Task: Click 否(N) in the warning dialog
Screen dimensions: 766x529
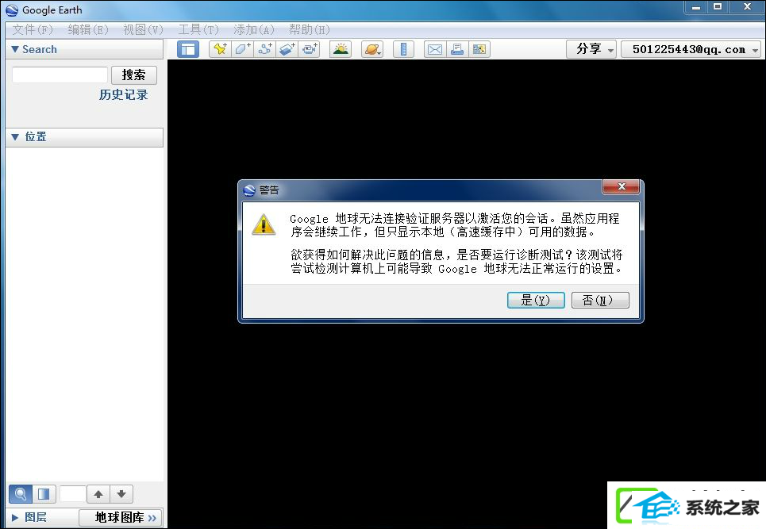Action: (x=600, y=300)
